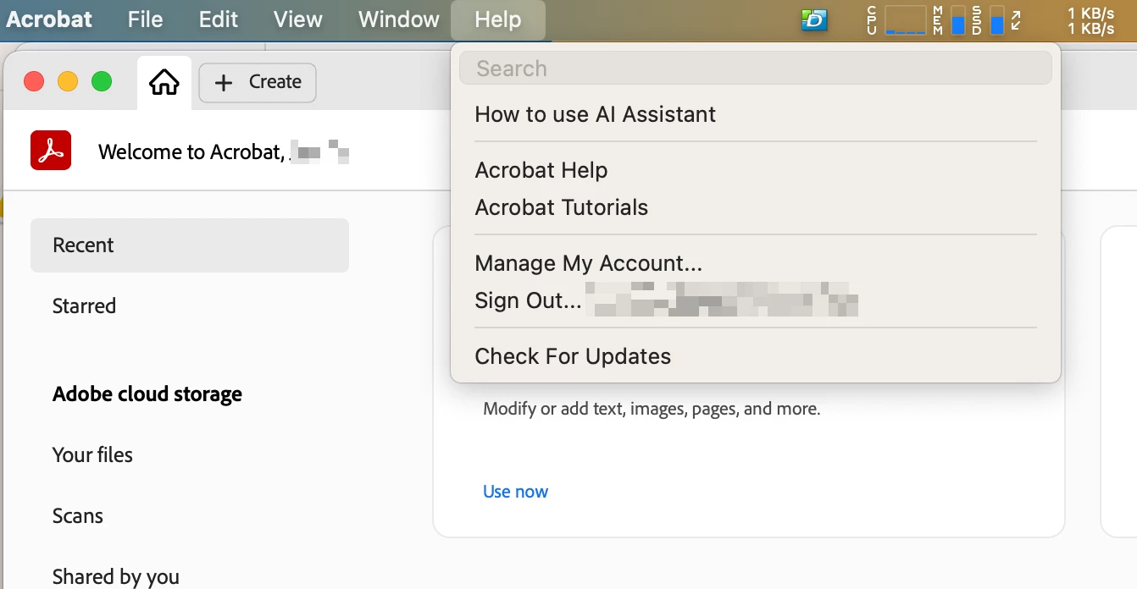Click the Use now link
This screenshot has height=589, width=1137.
pyautogui.click(x=515, y=492)
